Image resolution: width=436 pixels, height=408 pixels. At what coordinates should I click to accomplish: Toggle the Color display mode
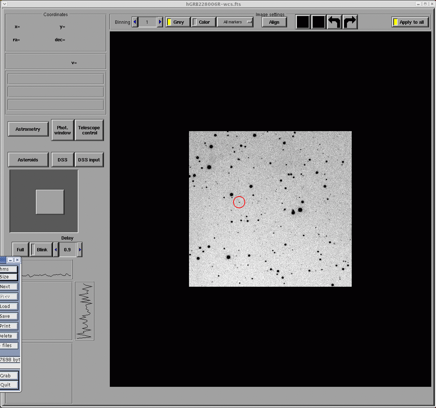point(204,22)
